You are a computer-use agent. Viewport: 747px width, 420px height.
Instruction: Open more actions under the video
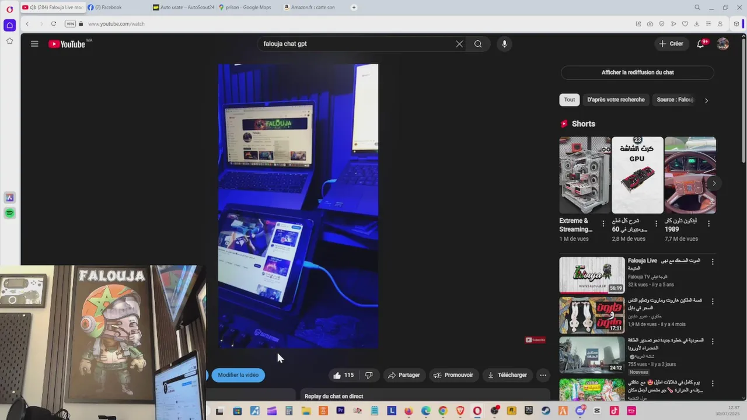(x=543, y=375)
